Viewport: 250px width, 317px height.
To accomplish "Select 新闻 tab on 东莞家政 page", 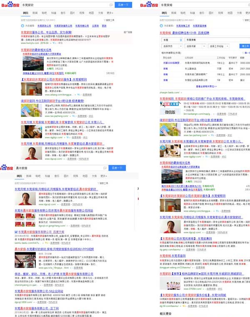I will (35, 13).
